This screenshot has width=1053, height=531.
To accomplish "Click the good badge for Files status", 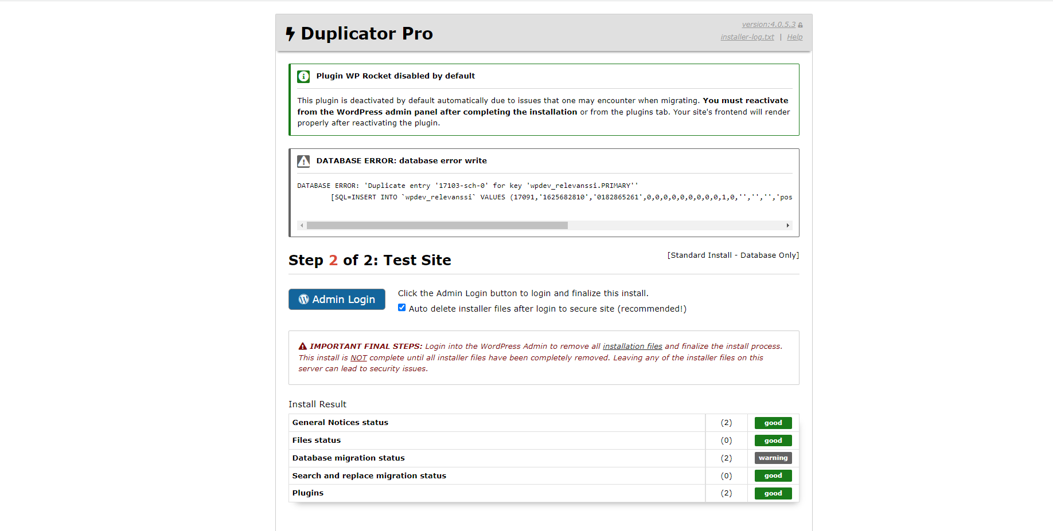I will point(773,440).
